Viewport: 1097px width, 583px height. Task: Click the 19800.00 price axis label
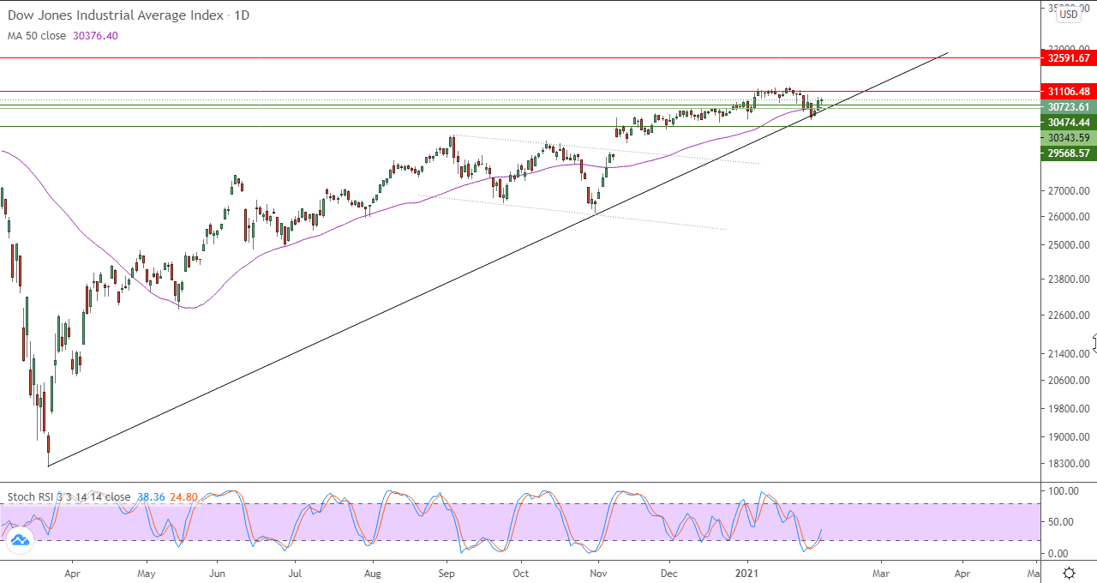click(x=1068, y=409)
